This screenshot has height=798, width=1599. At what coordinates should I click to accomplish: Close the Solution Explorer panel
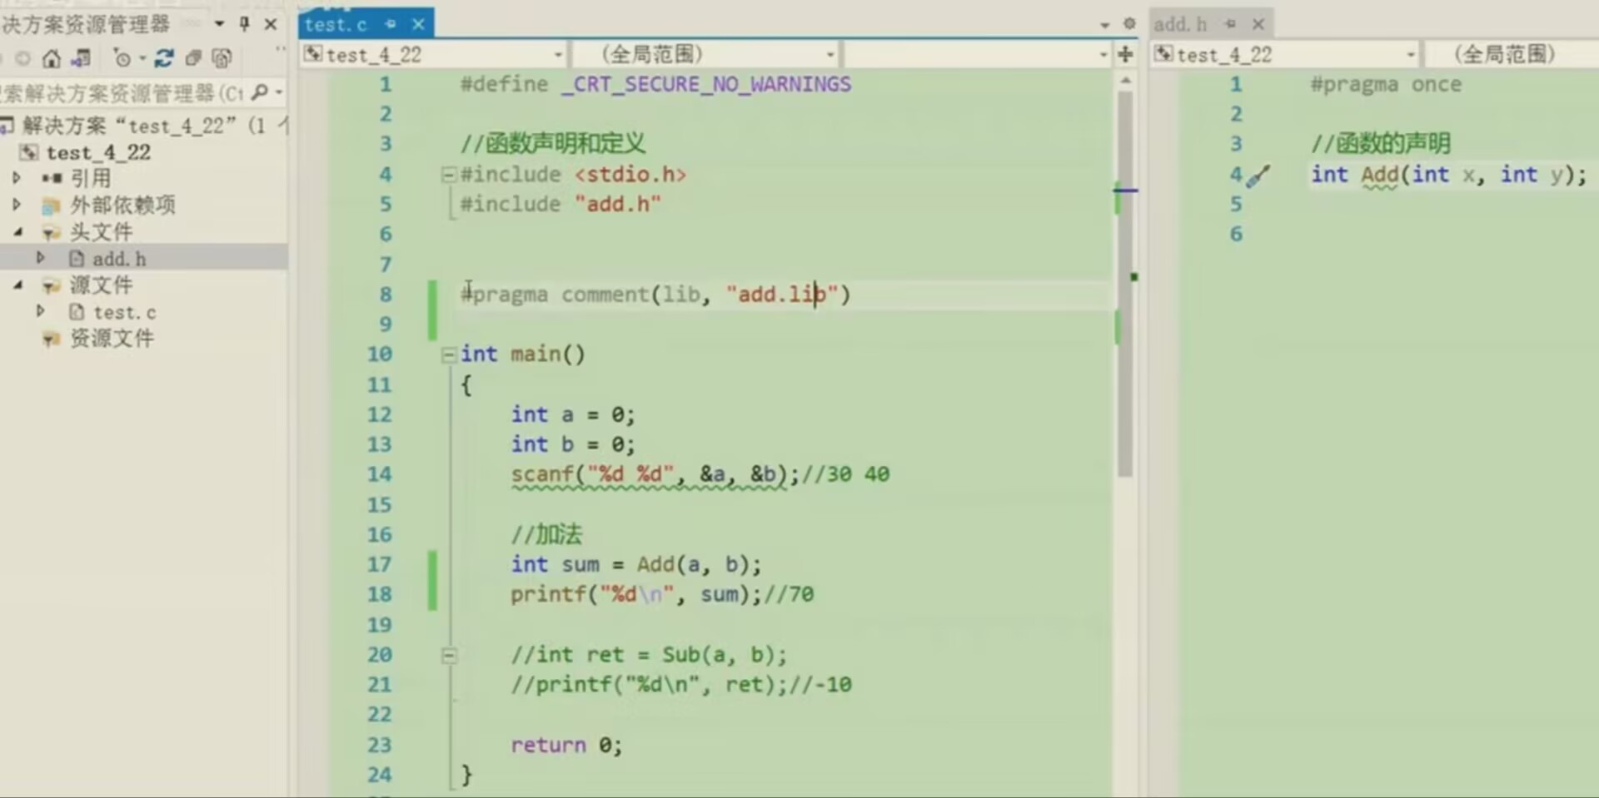coord(271,24)
